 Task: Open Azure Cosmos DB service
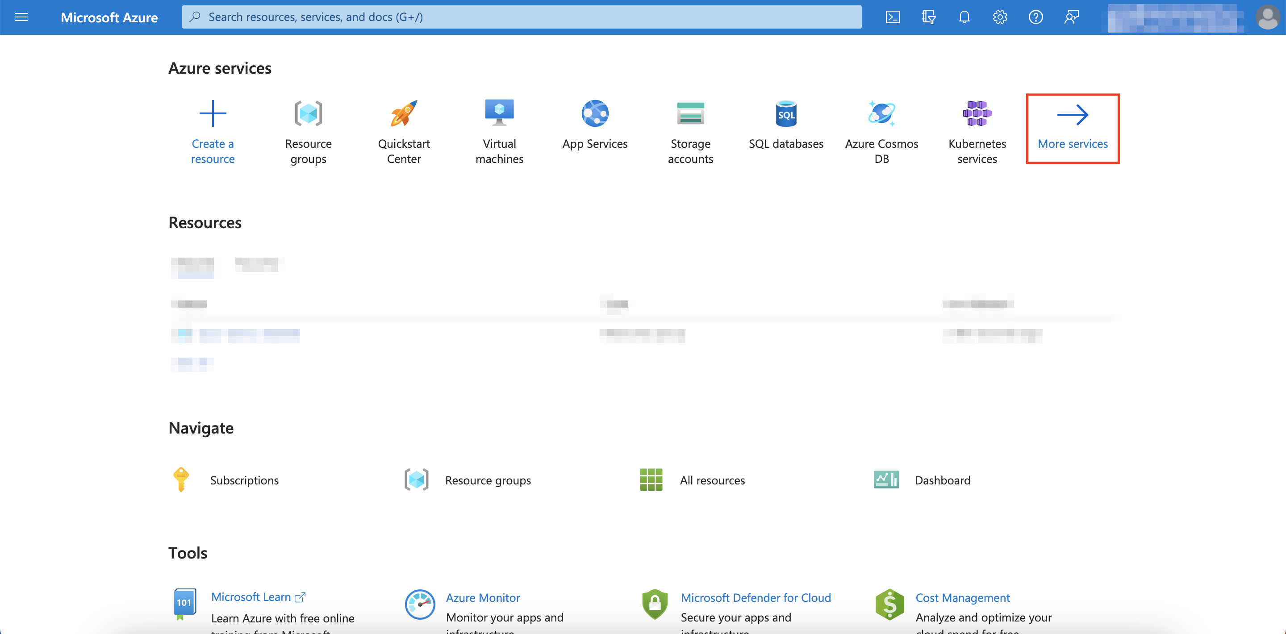tap(881, 130)
